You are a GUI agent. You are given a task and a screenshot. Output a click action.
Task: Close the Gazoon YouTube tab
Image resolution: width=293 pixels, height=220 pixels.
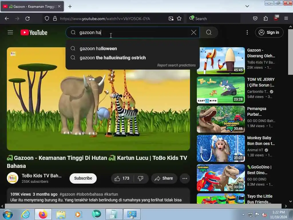pyautogui.click(x=59, y=6)
